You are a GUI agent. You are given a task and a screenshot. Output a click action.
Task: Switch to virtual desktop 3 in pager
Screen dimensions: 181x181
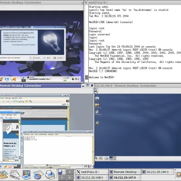click(62, 177)
